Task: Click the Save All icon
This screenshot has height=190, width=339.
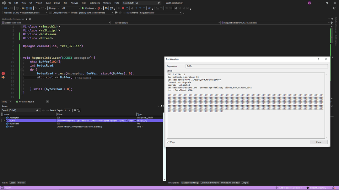Action: point(31,8)
